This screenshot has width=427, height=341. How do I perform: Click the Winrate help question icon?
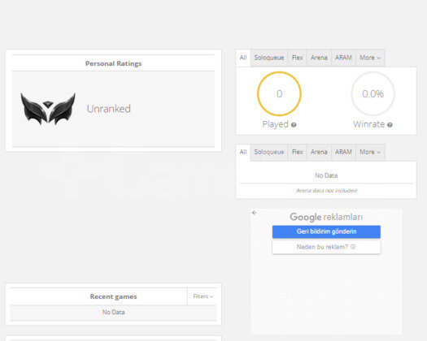[x=390, y=125]
